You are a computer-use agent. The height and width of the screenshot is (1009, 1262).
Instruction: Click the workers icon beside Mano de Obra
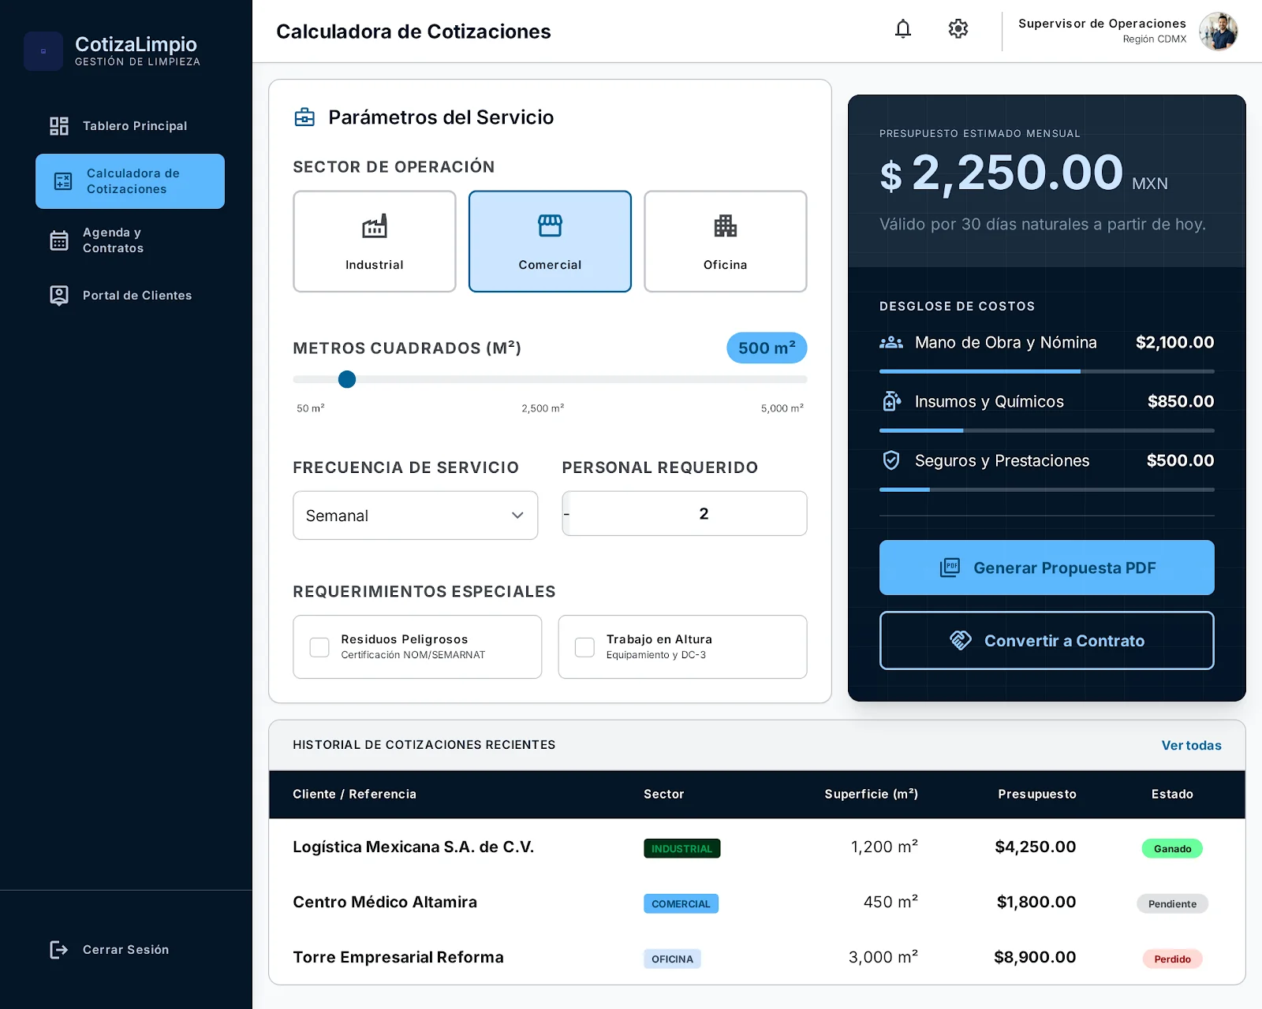(891, 343)
